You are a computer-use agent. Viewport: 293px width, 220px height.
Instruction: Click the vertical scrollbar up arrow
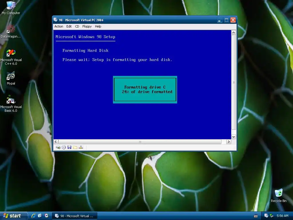233,33
